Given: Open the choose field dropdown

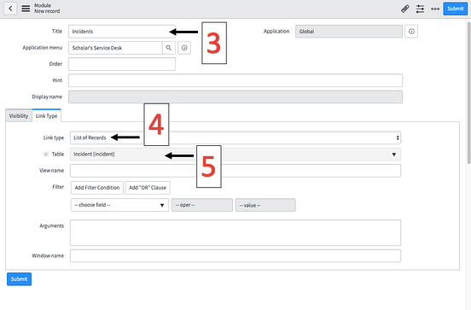Looking at the screenshot, I should pyautogui.click(x=119, y=205).
